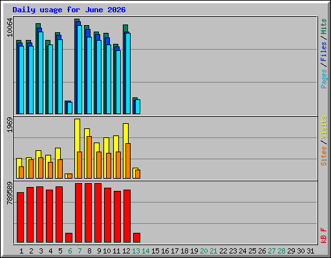This screenshot has height=258, width=331.
Task: Click the day 1 axis label
Action: point(21,251)
